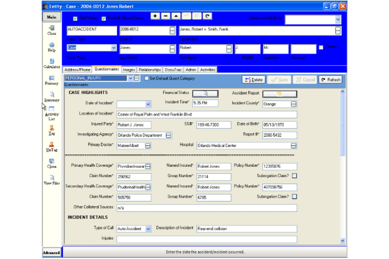Click the Report # field
Screen dimensions: 389x259
click(280, 135)
